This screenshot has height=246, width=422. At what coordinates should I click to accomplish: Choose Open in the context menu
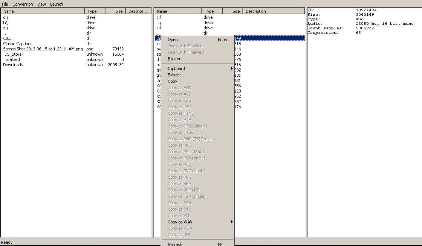coord(197,39)
